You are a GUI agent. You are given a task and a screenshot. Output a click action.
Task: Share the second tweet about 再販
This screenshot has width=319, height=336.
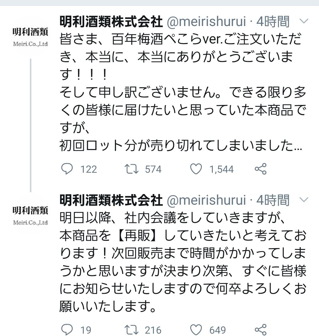[x=260, y=329]
